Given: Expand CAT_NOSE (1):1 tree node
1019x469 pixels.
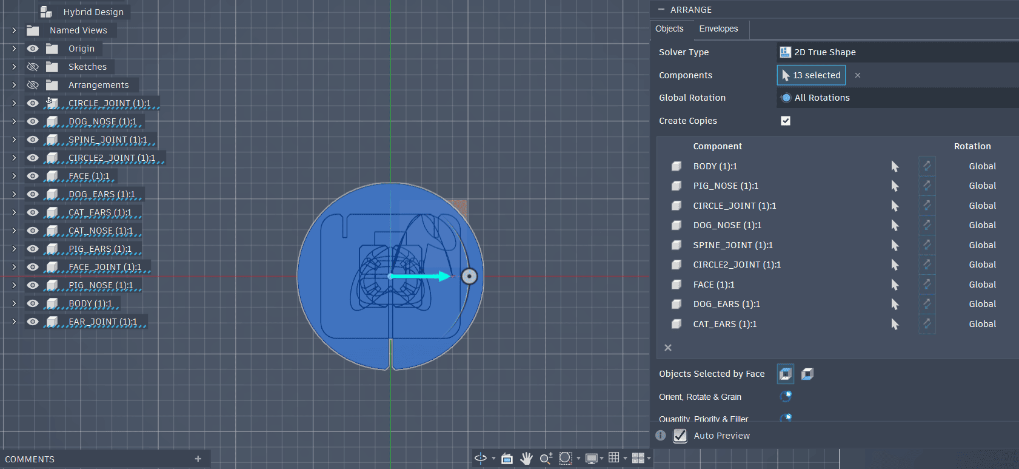Looking at the screenshot, I should click(14, 231).
